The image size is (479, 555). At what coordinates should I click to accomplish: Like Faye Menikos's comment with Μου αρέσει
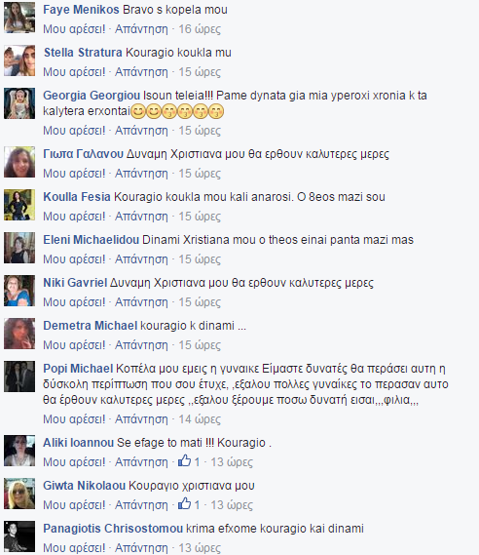click(74, 29)
